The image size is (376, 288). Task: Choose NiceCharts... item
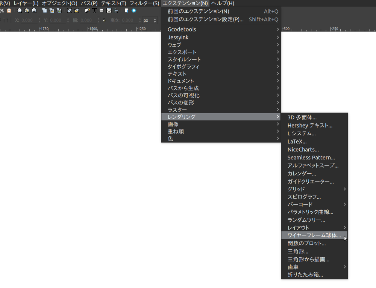[x=314, y=150]
